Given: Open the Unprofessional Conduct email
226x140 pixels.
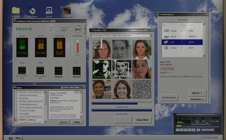Looking at the screenshot, I should pyautogui.click(x=29, y=95).
